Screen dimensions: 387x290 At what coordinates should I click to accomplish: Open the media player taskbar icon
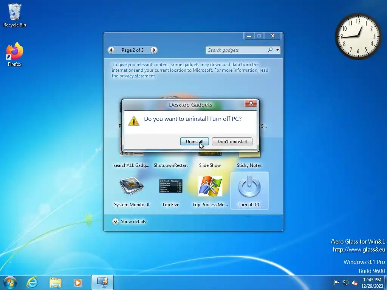[x=78, y=282]
